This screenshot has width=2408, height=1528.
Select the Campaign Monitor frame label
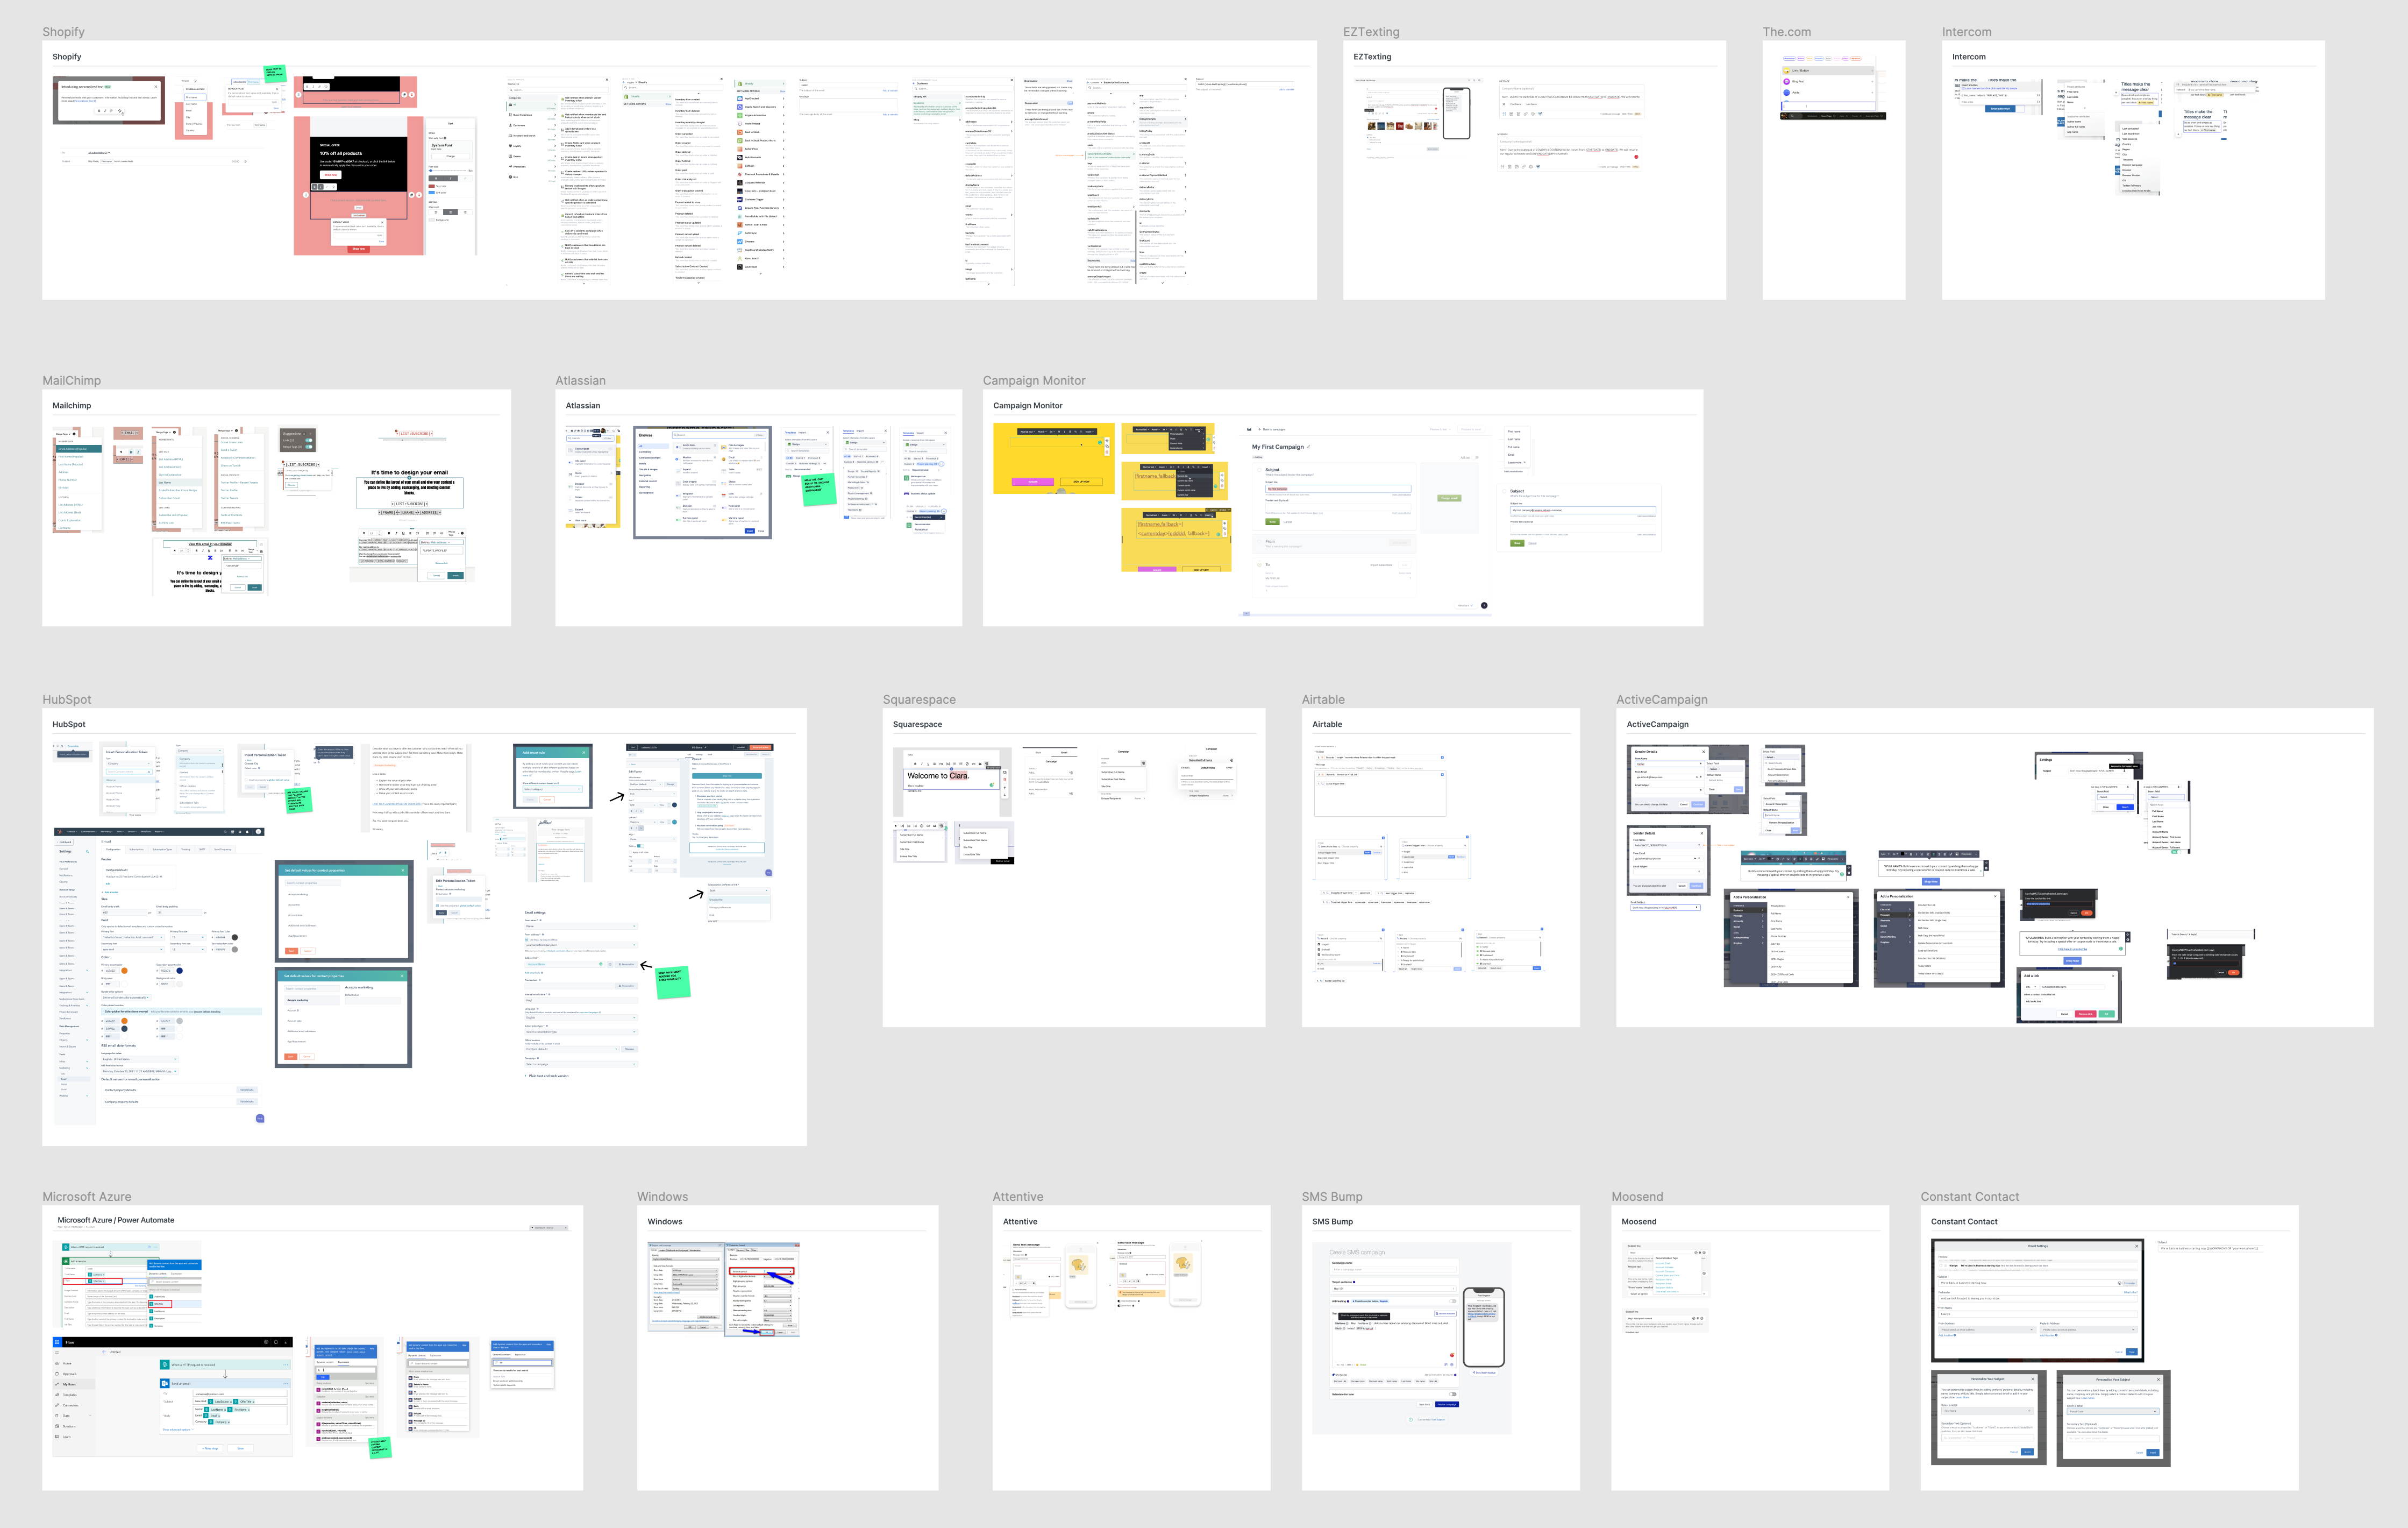pyautogui.click(x=1033, y=380)
